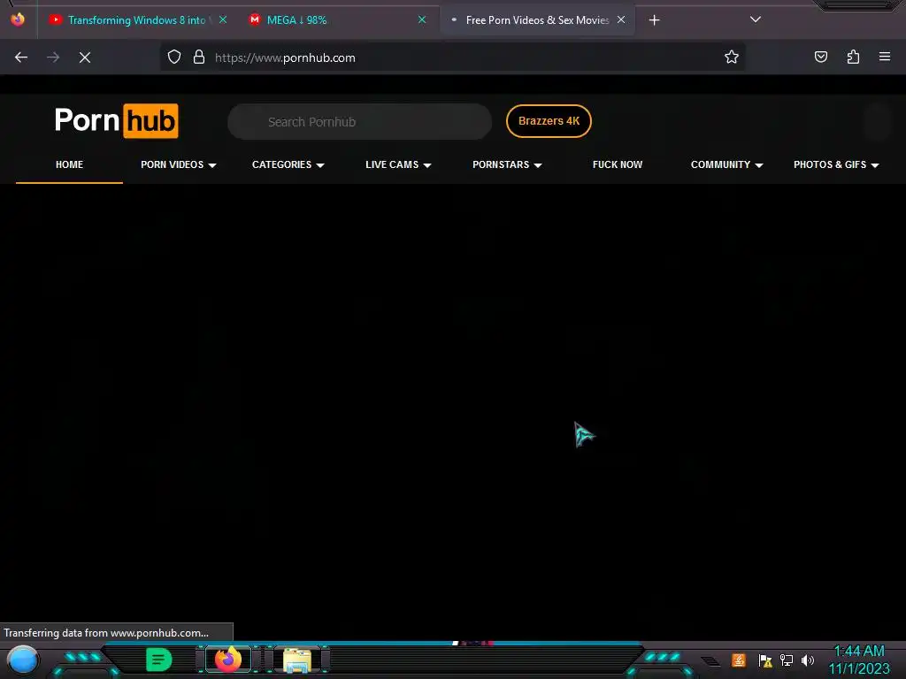Open a new tab with the plus button
The width and height of the screenshot is (906, 679).
click(654, 20)
